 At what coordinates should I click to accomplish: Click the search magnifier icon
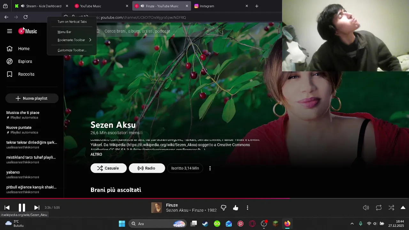point(98,31)
